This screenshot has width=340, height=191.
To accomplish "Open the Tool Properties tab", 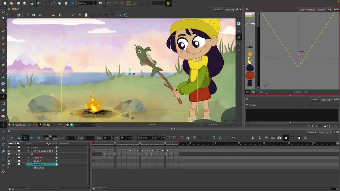I will 308,10.
